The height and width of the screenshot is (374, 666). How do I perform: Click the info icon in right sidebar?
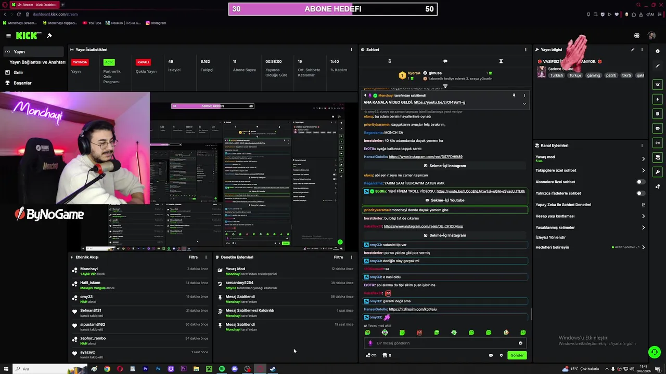[658, 51]
